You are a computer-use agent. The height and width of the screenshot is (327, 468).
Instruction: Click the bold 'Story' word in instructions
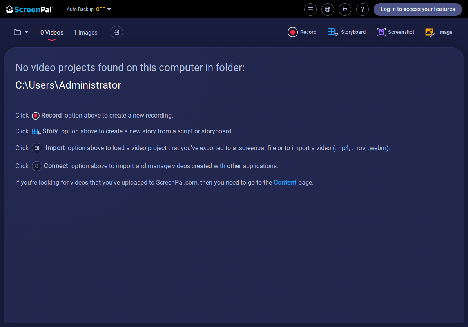[x=50, y=131]
